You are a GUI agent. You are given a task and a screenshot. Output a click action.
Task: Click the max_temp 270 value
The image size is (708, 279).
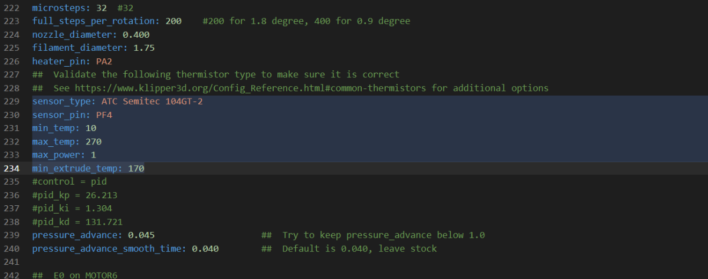[x=93, y=142]
